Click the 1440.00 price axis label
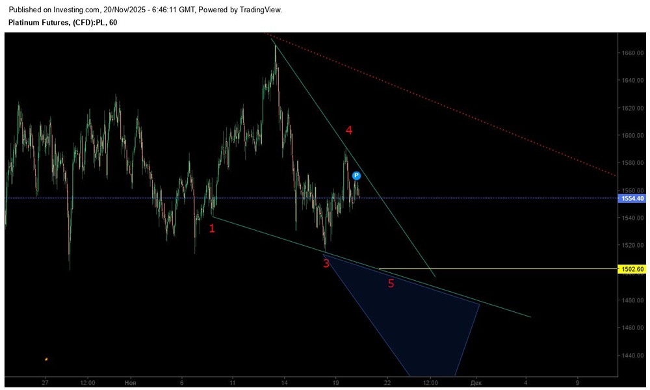Viewport: 650px width, 390px height. (632, 355)
